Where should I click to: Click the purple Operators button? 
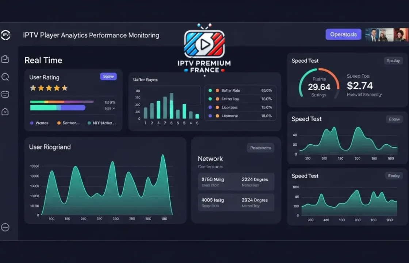coord(343,34)
